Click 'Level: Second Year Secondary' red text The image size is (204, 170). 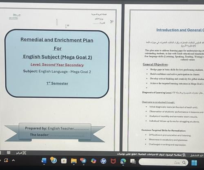click(57, 65)
